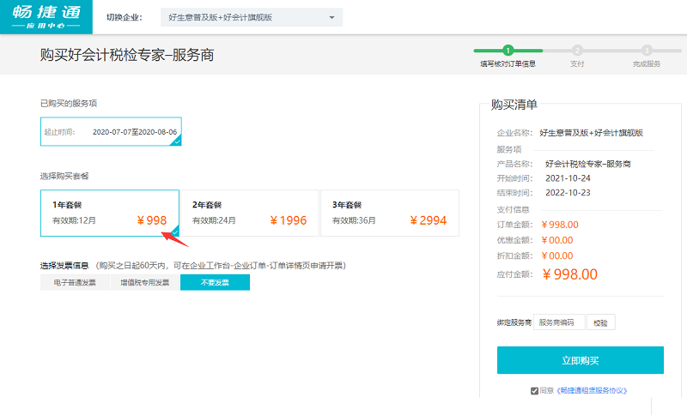687x415 pixels.
Task: Open the 切换企业 dropdown
Action: click(251, 17)
